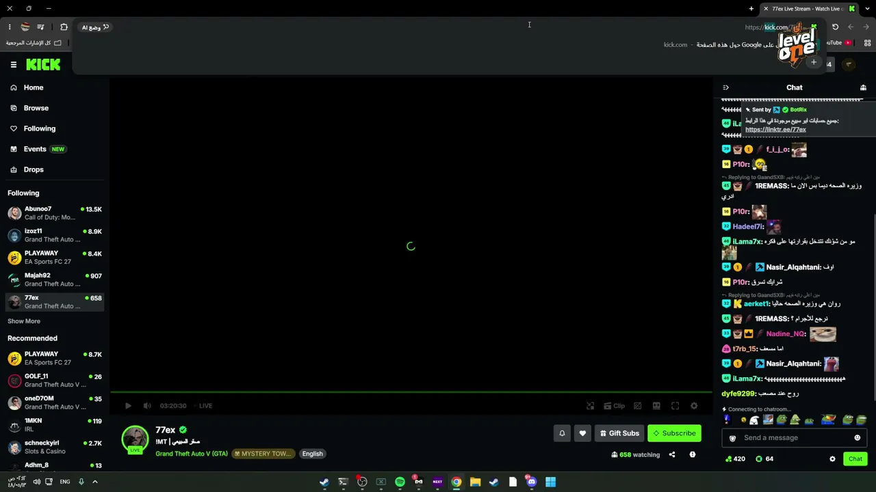Viewport: 876px width, 492px height.
Task: Open browser three-dot menu
Action: point(10,27)
